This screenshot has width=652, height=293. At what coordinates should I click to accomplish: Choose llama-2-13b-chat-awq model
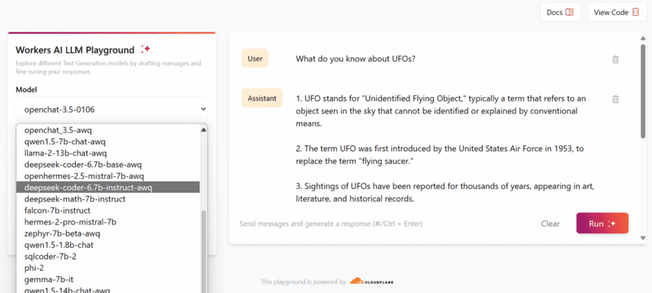click(x=108, y=153)
